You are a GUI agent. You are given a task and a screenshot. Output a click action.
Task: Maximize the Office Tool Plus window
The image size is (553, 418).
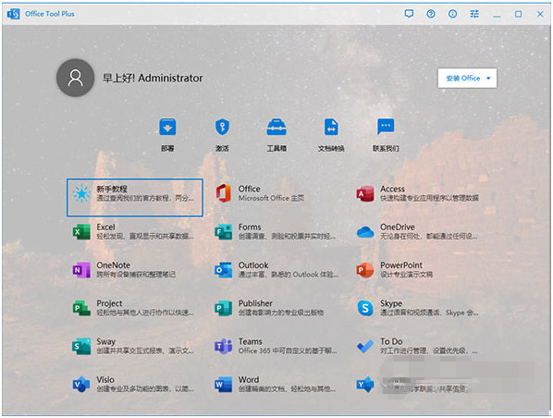coord(519,14)
